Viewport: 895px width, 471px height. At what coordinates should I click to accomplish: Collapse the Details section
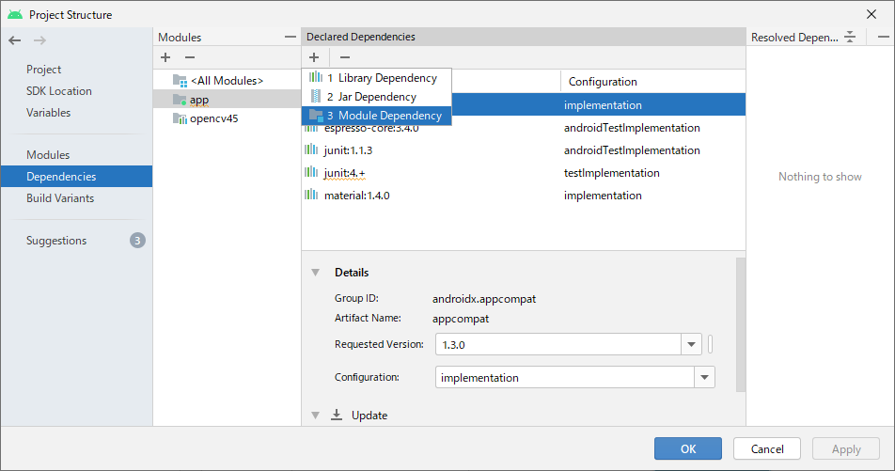pyautogui.click(x=316, y=273)
